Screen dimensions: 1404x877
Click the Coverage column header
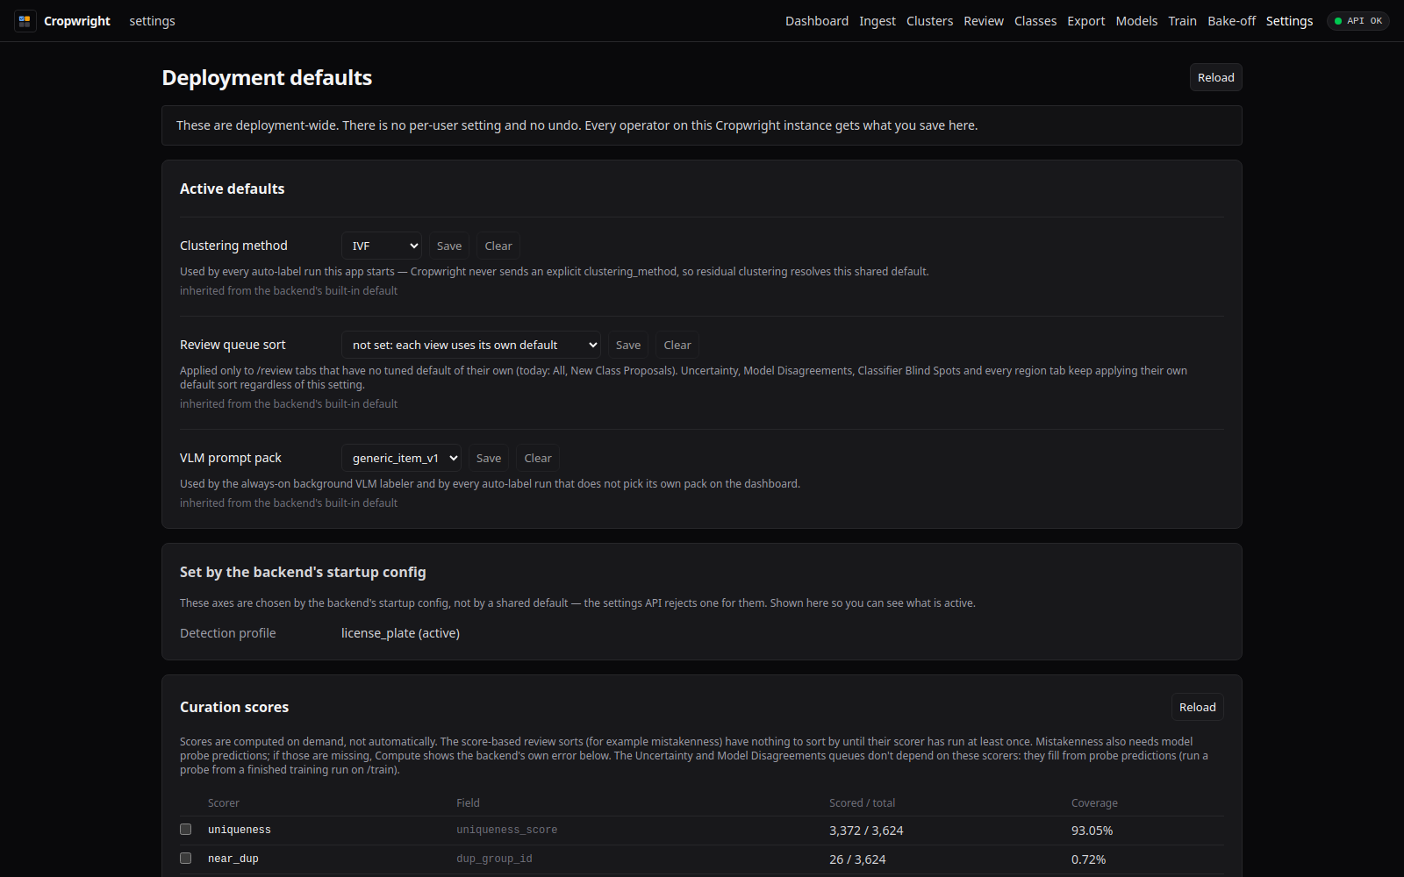pos(1094,802)
